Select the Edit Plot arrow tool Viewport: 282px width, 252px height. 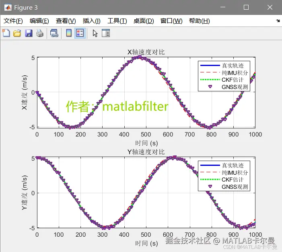[x=95, y=33]
